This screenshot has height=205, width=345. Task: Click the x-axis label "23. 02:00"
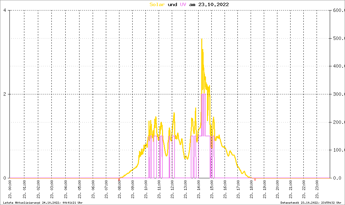[38, 189]
